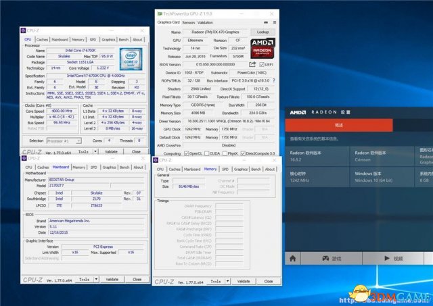Click the Southbridge model value Z170
The height and width of the screenshot is (306, 433).
[96, 199]
